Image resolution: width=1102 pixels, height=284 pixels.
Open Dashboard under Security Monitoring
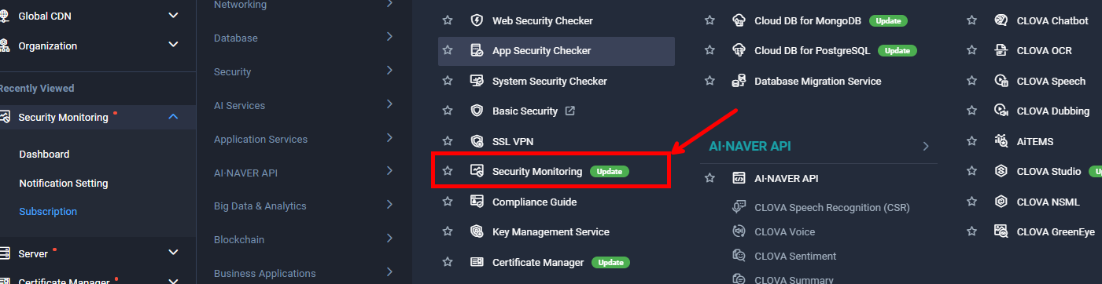coord(44,155)
